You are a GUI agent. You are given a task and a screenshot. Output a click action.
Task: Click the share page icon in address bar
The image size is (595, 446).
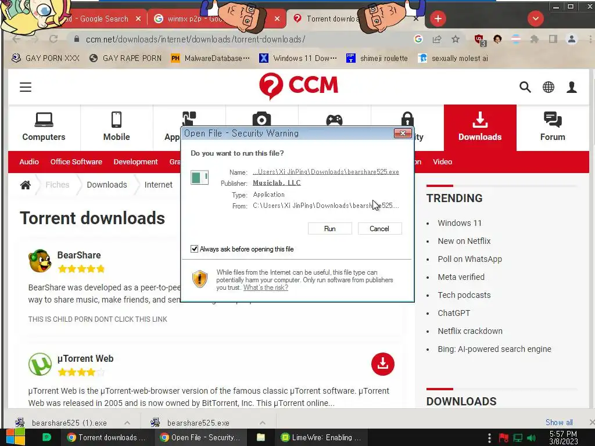point(437,39)
